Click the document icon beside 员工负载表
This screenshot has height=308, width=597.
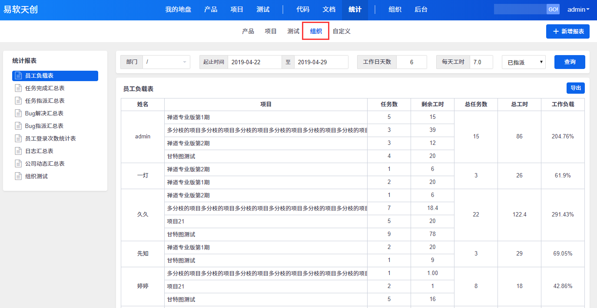click(18, 75)
